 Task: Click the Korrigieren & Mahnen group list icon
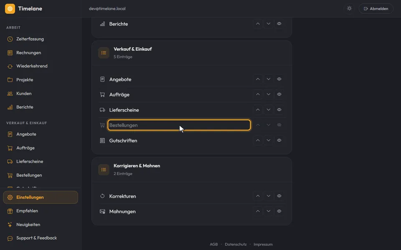pos(104,170)
